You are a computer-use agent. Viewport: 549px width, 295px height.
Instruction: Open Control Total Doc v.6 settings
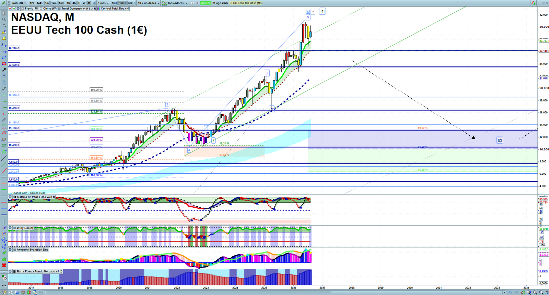click(x=114, y=9)
